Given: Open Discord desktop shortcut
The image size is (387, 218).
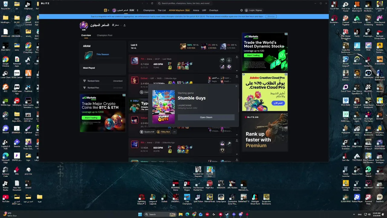Looking at the screenshot, I should tap(5, 130).
